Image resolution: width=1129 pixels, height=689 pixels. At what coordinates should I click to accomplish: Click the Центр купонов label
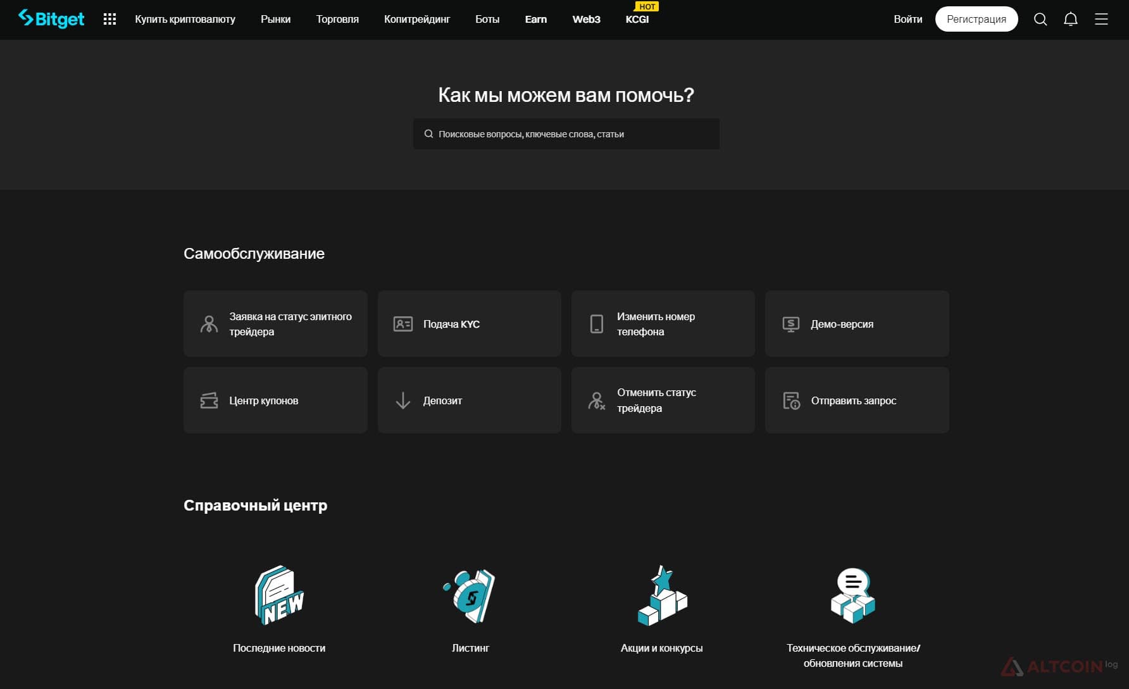tap(264, 400)
